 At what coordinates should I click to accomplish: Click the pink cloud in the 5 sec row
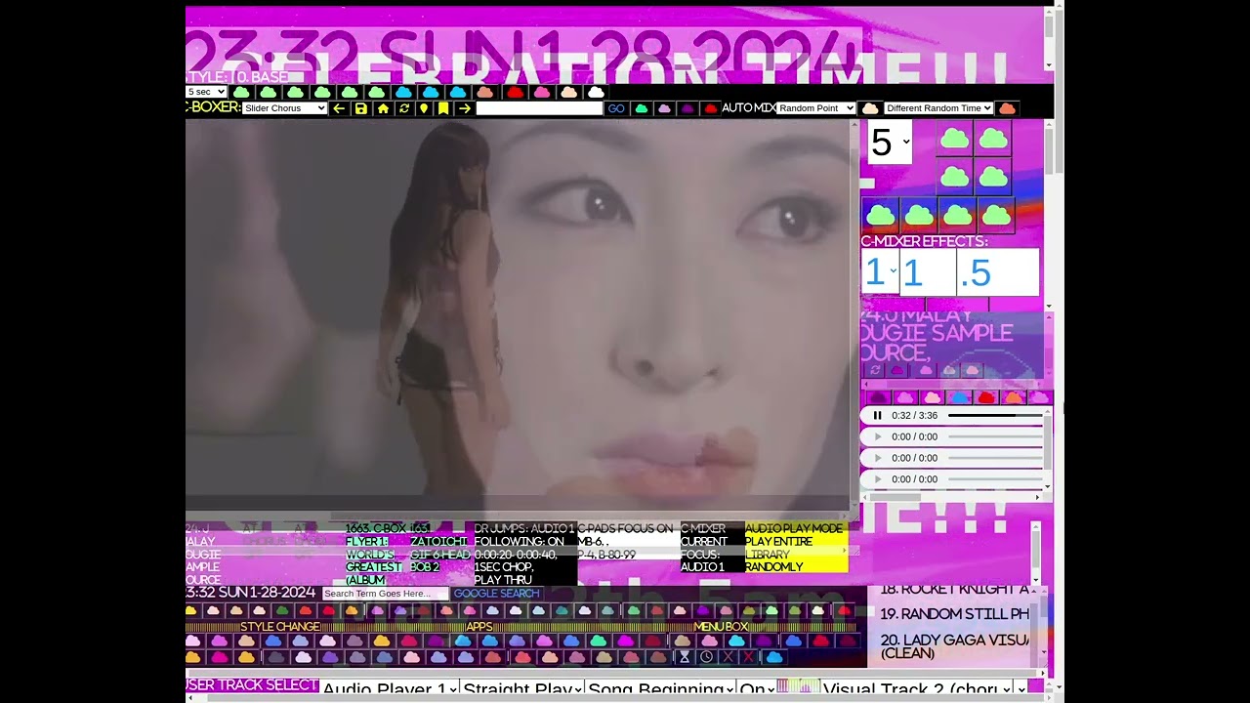541,93
